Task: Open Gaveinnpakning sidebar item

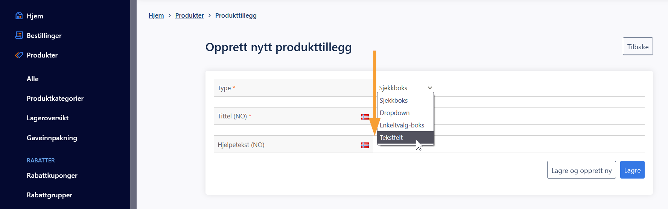Action: (x=52, y=138)
